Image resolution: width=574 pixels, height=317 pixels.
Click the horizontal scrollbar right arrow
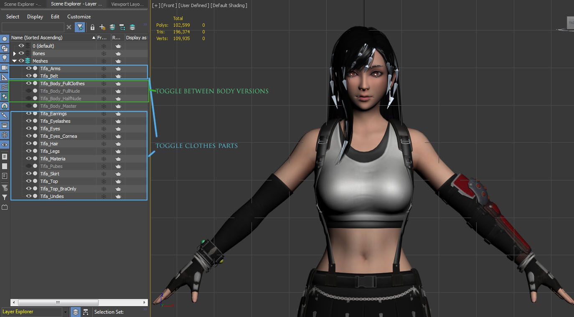145,302
